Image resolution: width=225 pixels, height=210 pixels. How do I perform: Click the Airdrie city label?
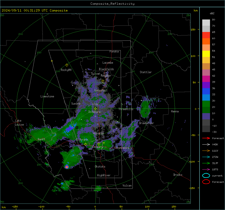(98, 133)
